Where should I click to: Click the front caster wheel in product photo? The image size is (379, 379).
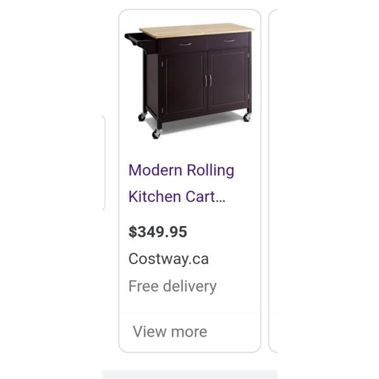[x=157, y=133]
